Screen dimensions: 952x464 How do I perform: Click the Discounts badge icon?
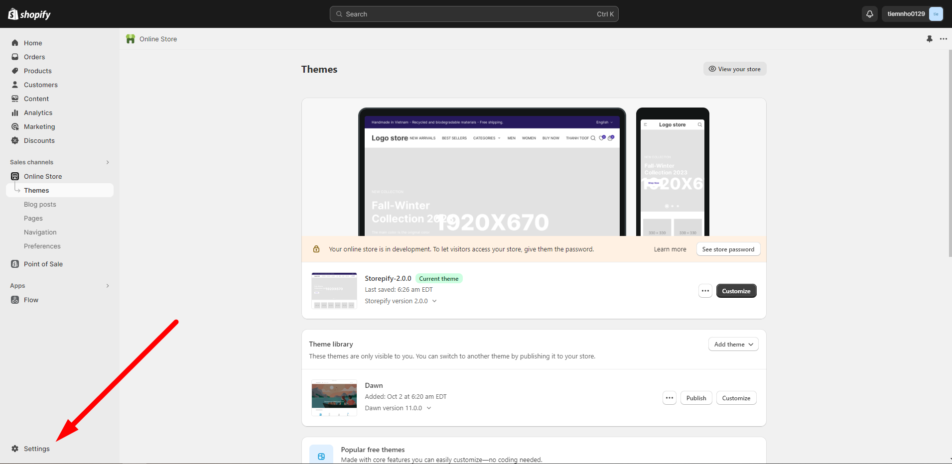(x=15, y=140)
